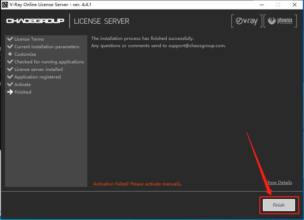Open the Show Details link
Viewport: 304px width, 220px height.
(279, 183)
